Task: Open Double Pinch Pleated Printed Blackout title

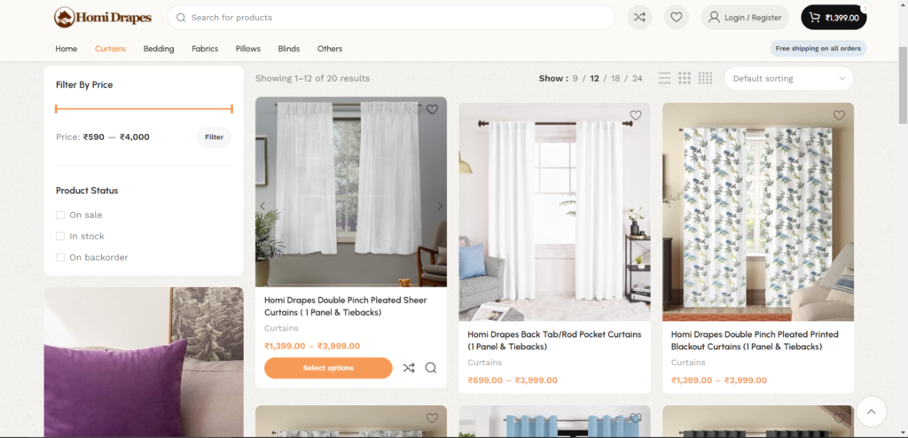Action: point(755,340)
